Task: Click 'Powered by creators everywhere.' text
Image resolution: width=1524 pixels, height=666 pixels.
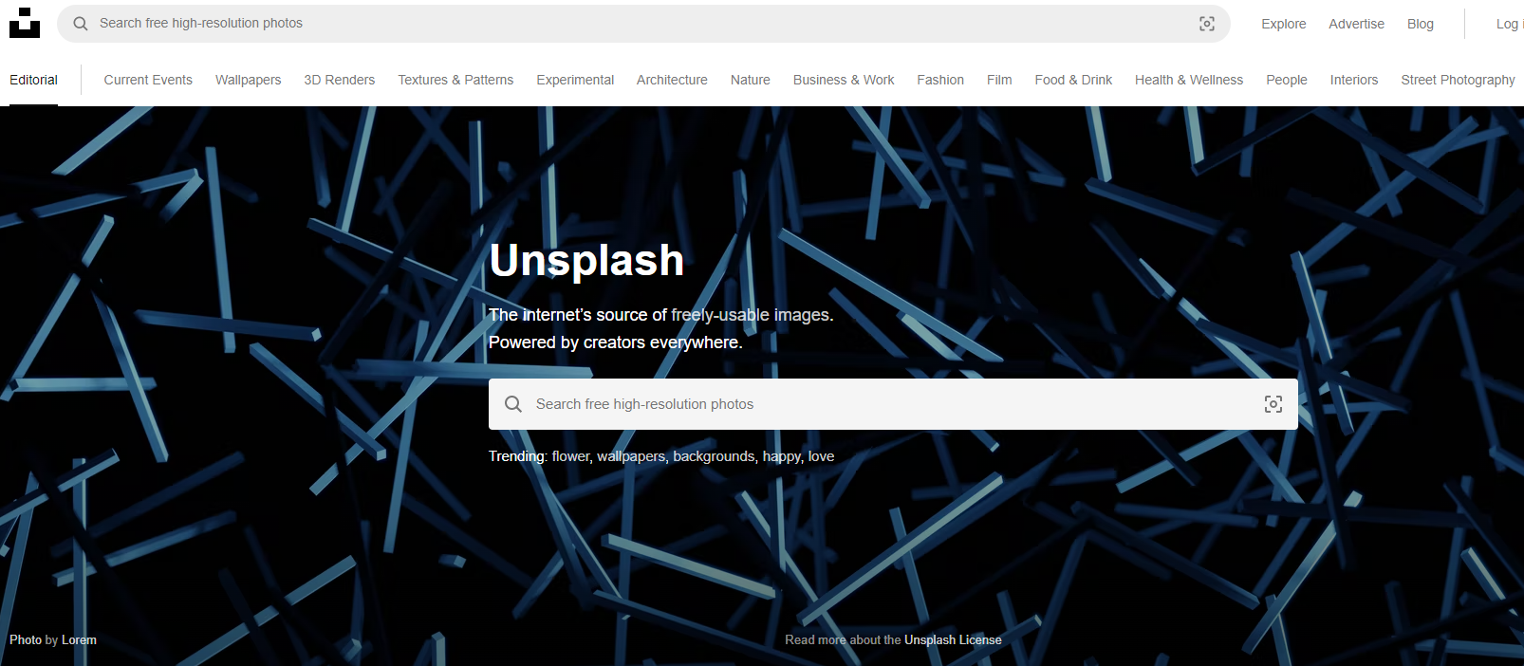Action: click(x=616, y=342)
